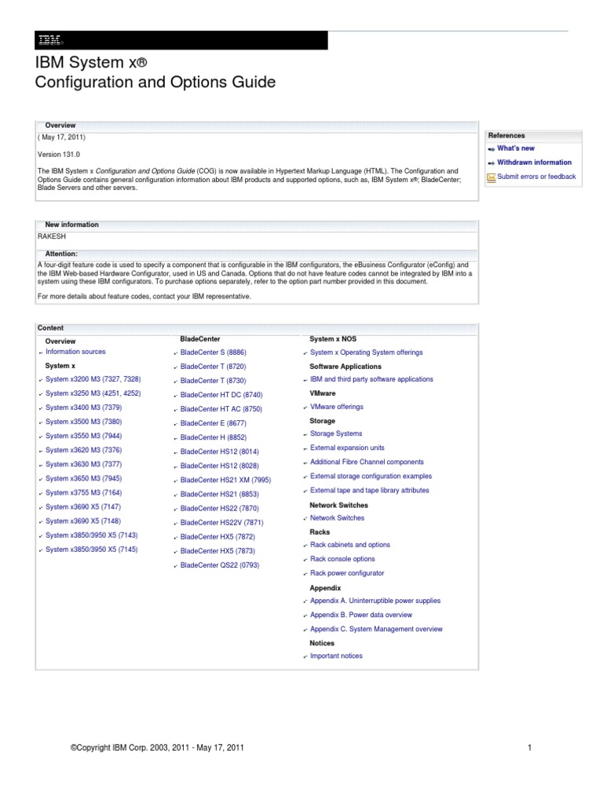The image size is (603, 804).
Task: Open Withdrawn information link
Action: point(534,162)
